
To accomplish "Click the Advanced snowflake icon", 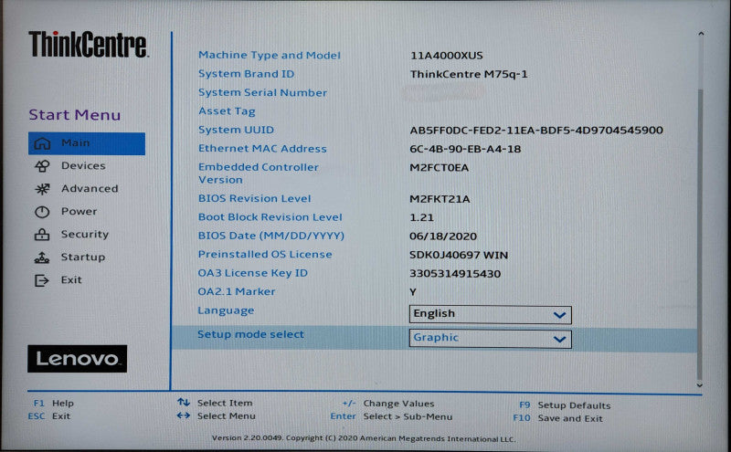I will (42, 189).
